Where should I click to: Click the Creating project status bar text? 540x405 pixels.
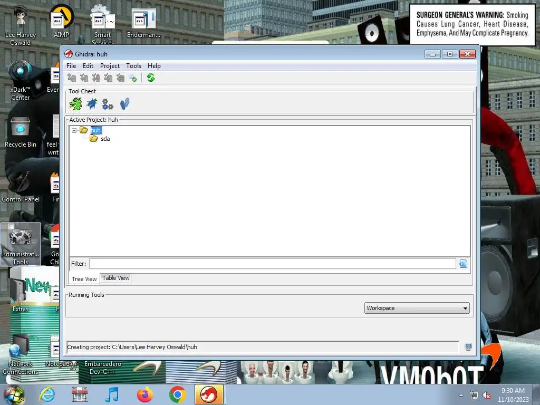pyautogui.click(x=132, y=347)
